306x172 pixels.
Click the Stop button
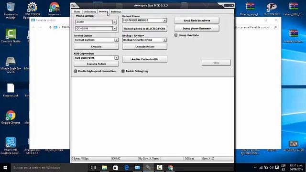coord(216,63)
